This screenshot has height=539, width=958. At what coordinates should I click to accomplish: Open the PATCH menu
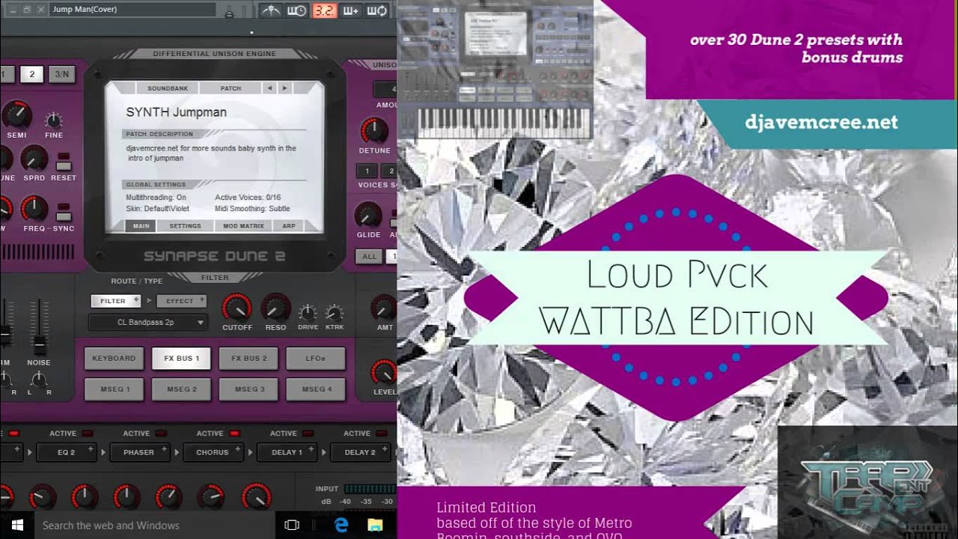(231, 88)
